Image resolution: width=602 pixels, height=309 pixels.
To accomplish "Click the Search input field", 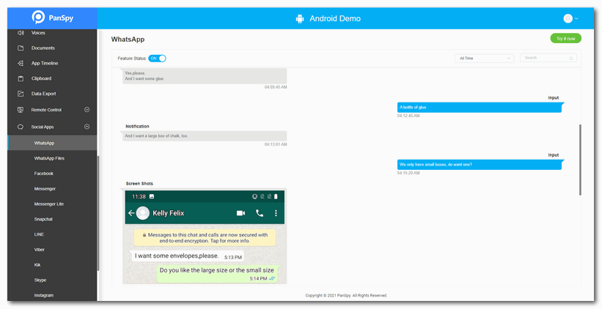I will pyautogui.click(x=548, y=58).
